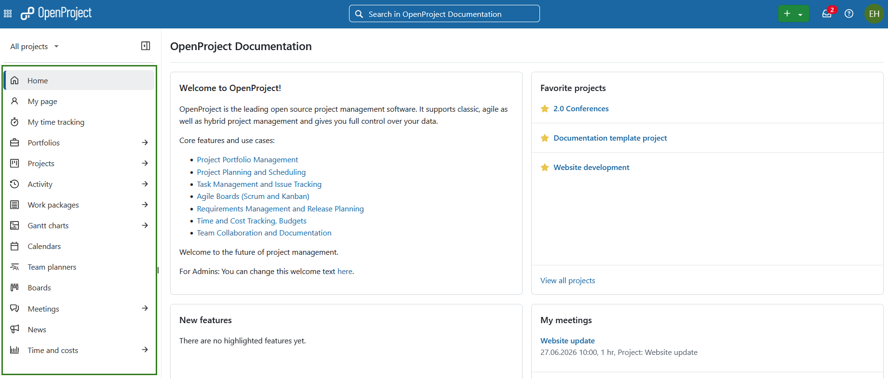
Task: Click the Team planners icon
Action: coord(15,267)
